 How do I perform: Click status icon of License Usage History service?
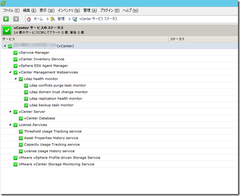[21, 151]
